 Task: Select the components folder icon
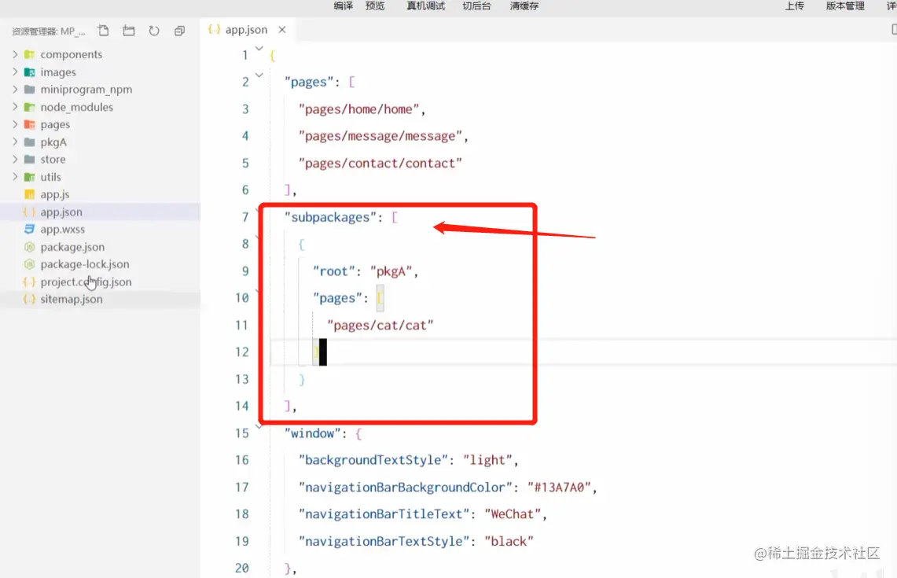(x=30, y=54)
